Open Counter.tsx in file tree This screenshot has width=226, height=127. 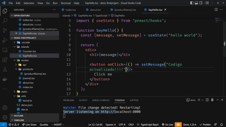pyautogui.click(x=29, y=51)
